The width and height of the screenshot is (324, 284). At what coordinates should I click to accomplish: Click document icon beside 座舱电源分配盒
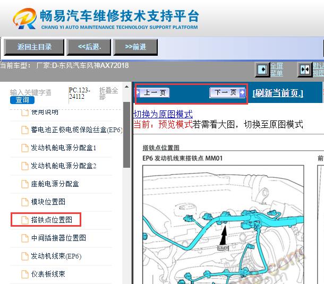(25, 184)
